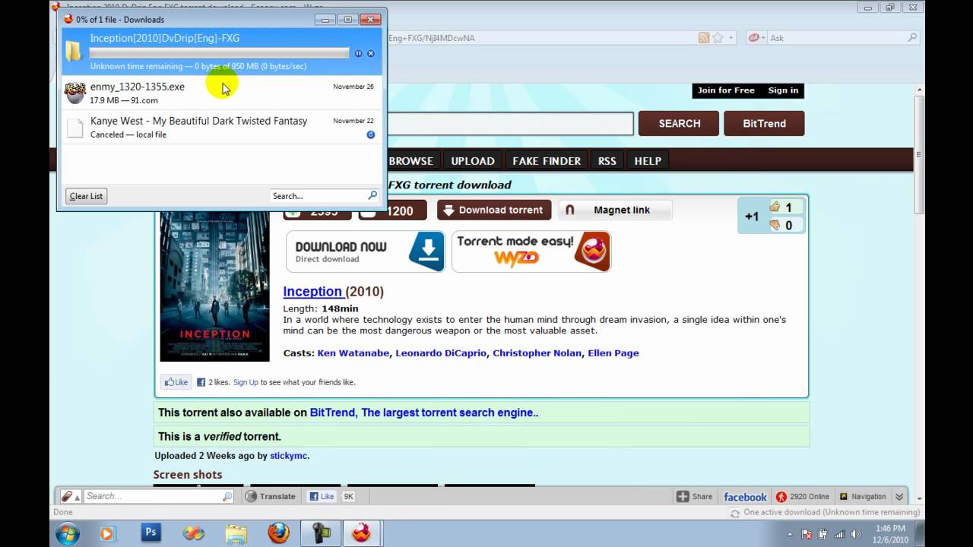Open the camera recorder app in taskbar

[320, 533]
